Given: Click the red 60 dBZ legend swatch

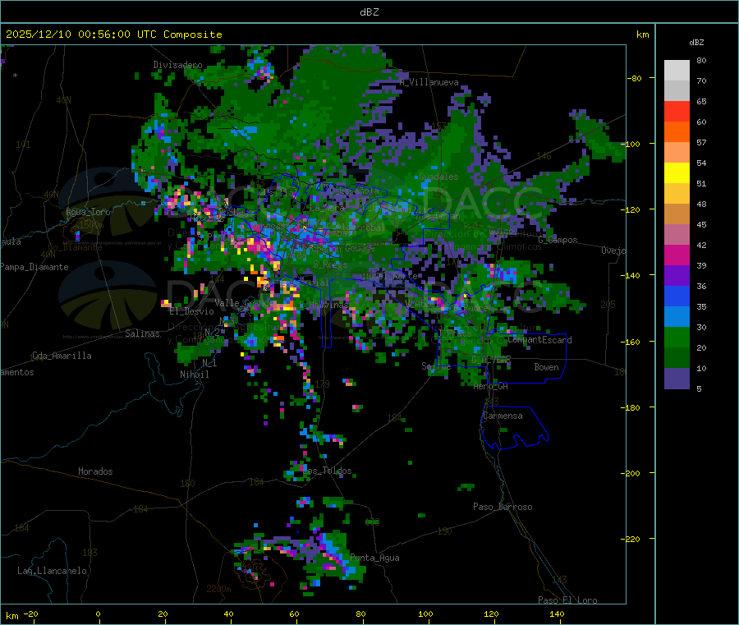Looking at the screenshot, I should point(677,111).
